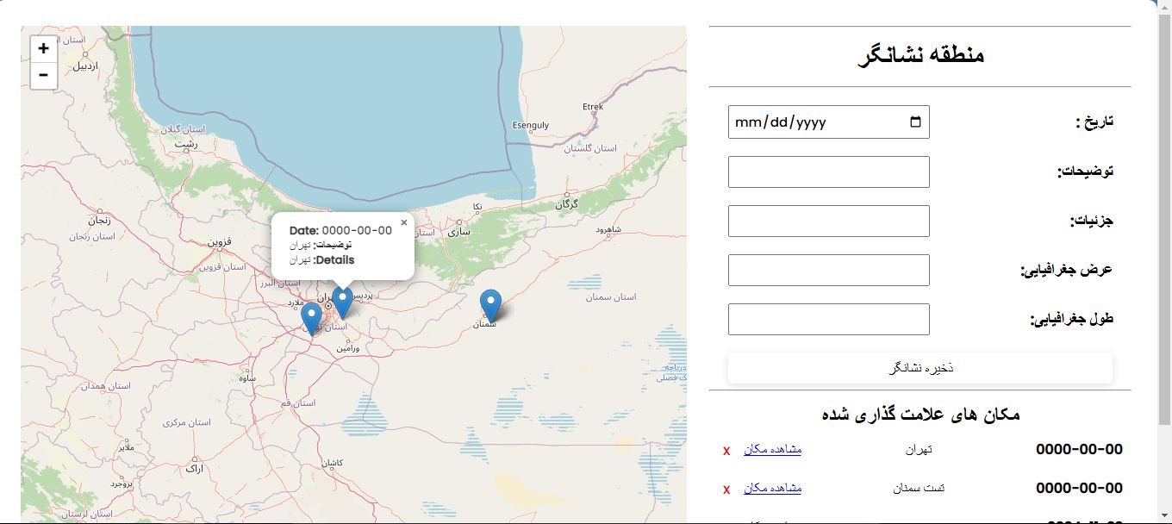Remove the تست سمنان entry using red x
This screenshot has height=524, width=1172.
point(726,490)
